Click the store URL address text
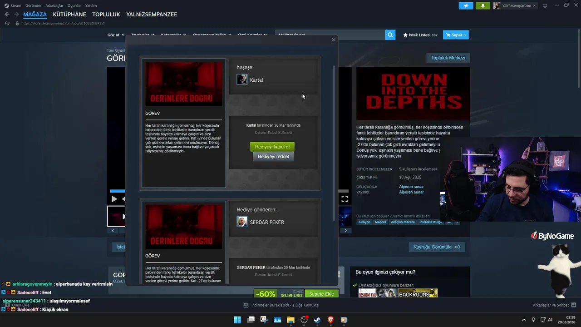Screen dimensions: 581x327 [63, 23]
